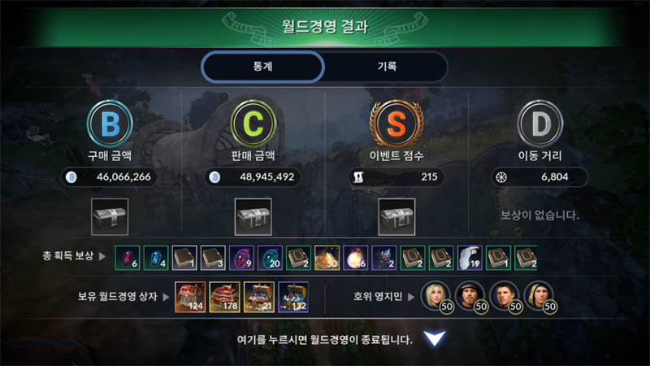This screenshot has height=366, width=650.
Task: Expand the 호위 영지민 arrow
Action: click(411, 297)
